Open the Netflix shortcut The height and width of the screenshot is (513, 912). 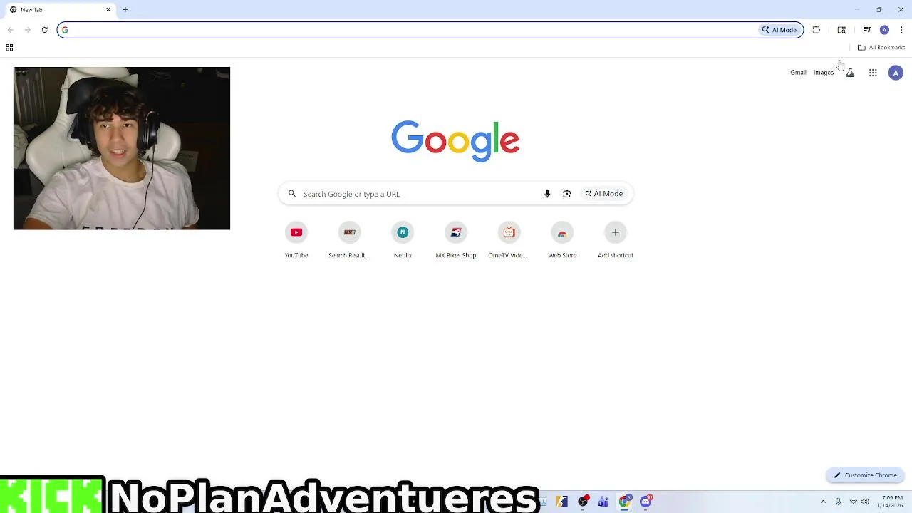pos(403,241)
